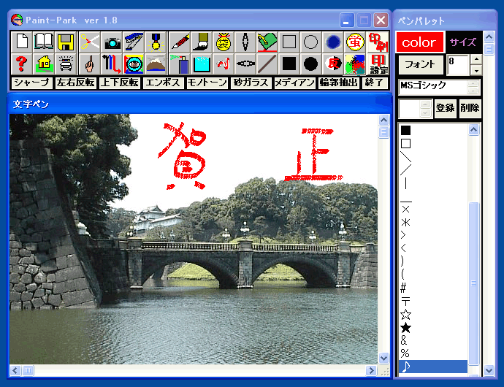504x387 pixels.
Task: Click canvas horizontal scrollbar right arrow
Action: pos(371,371)
